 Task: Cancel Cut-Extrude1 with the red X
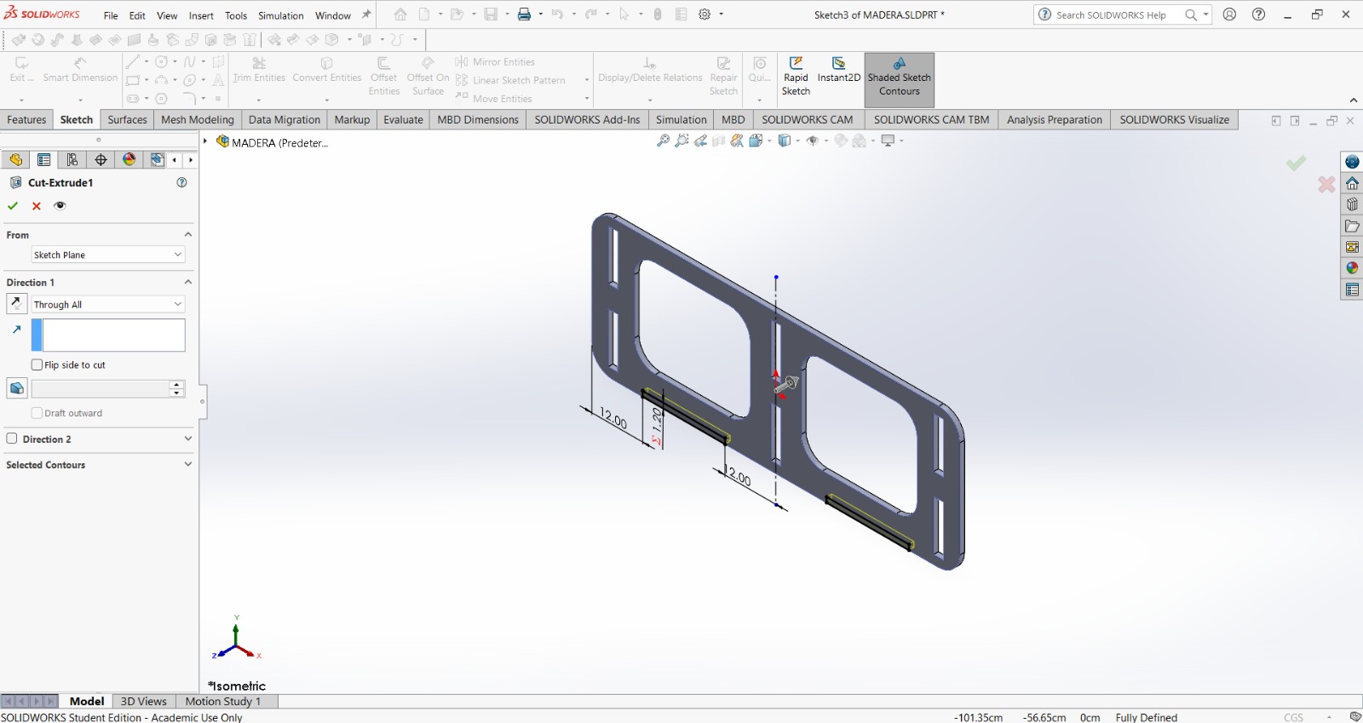(x=37, y=206)
